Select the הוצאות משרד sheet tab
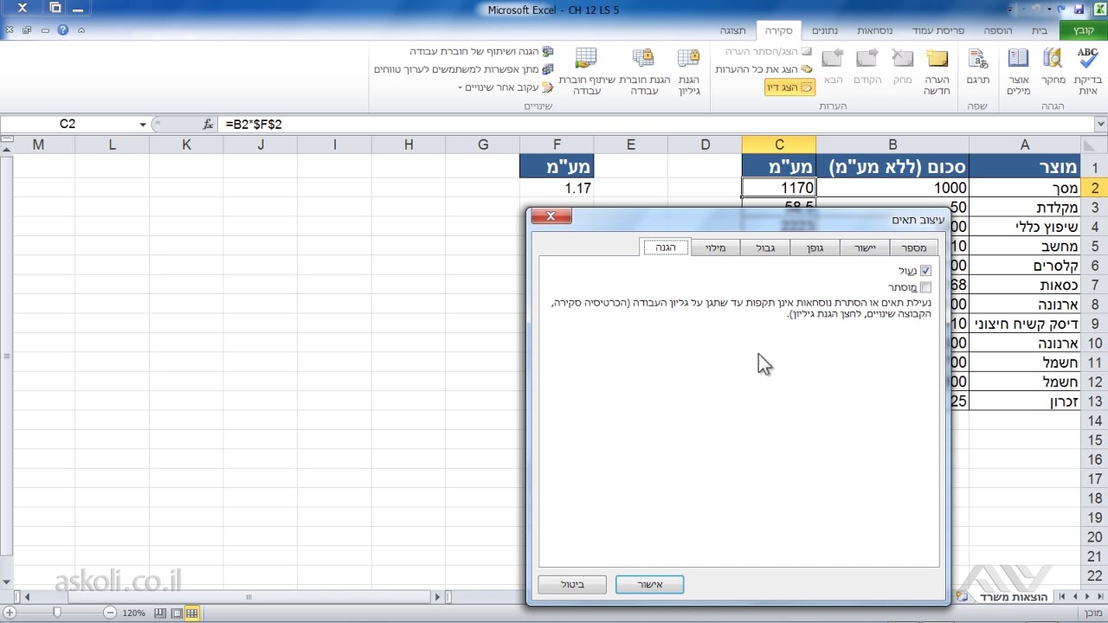Screen dimensions: 1108x623 point(1014,597)
